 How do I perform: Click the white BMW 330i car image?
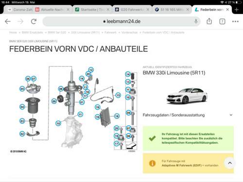click(x=187, y=96)
